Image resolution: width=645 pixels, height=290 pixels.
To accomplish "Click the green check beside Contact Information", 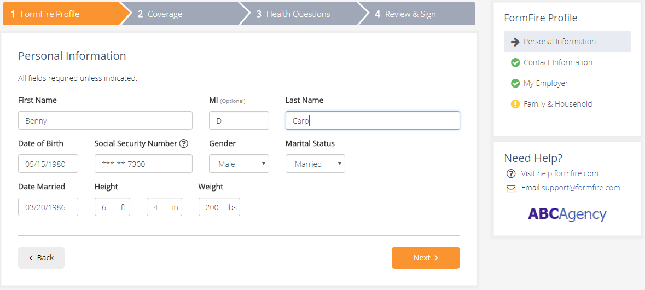I will (515, 62).
